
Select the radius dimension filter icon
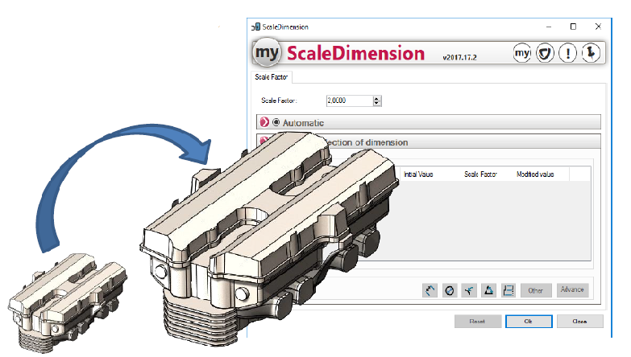tap(469, 290)
